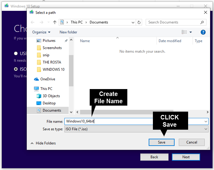Click Back in Windows 10 Setup
Image resolution: width=214 pixels, height=170 pixels.
154,157
